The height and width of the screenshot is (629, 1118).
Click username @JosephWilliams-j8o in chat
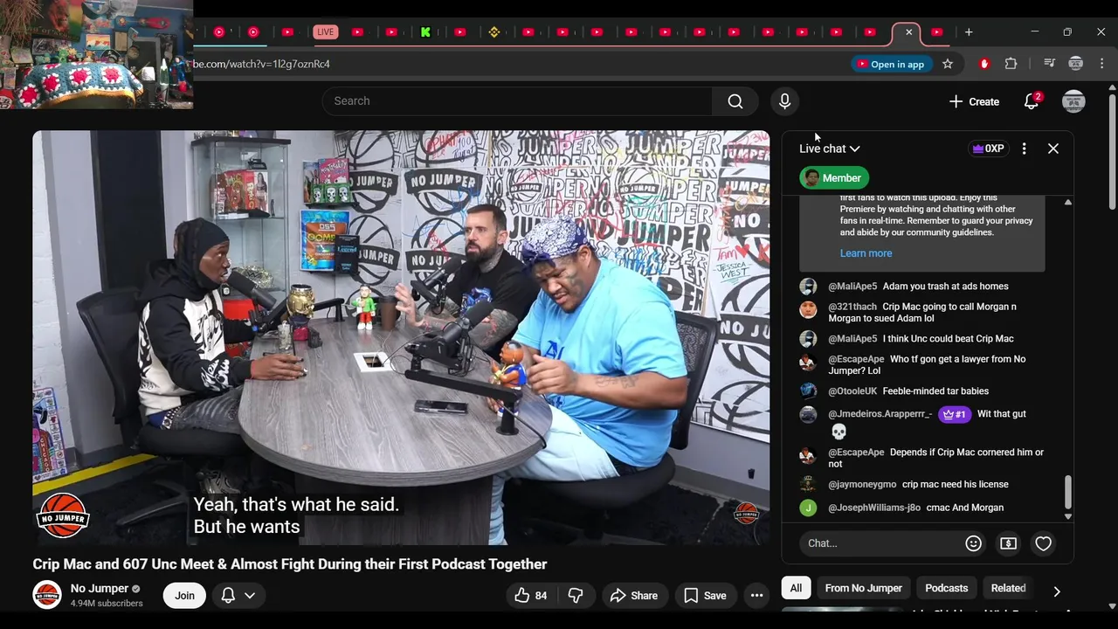coord(874,508)
